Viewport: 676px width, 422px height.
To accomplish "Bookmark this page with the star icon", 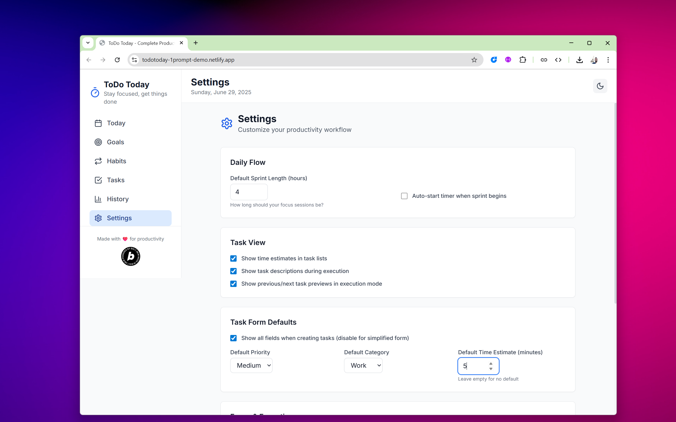I will pos(474,60).
